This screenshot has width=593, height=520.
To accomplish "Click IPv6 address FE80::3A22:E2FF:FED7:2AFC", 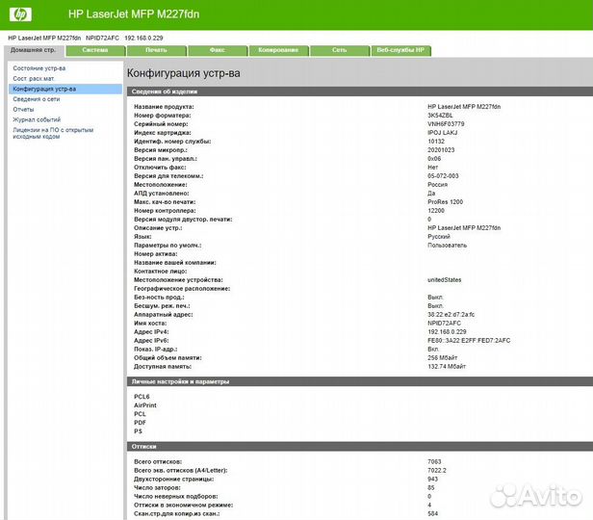I will pyautogui.click(x=469, y=341).
